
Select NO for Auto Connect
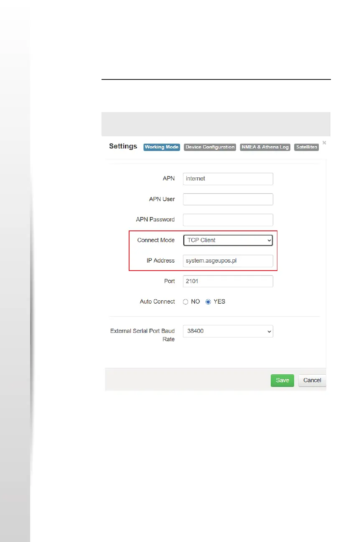[x=186, y=302]
